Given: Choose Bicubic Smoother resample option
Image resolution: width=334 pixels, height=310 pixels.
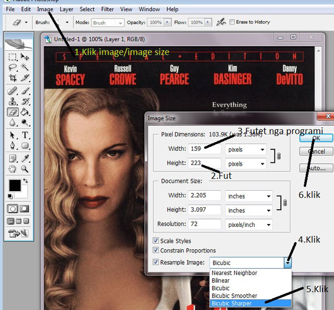Looking at the screenshot, I should tap(250, 296).
